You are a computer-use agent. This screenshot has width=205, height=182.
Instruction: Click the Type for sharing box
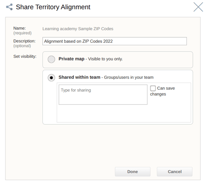tap(103, 95)
